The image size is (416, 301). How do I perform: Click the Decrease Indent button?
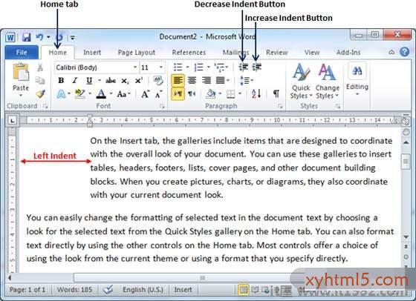244,67
